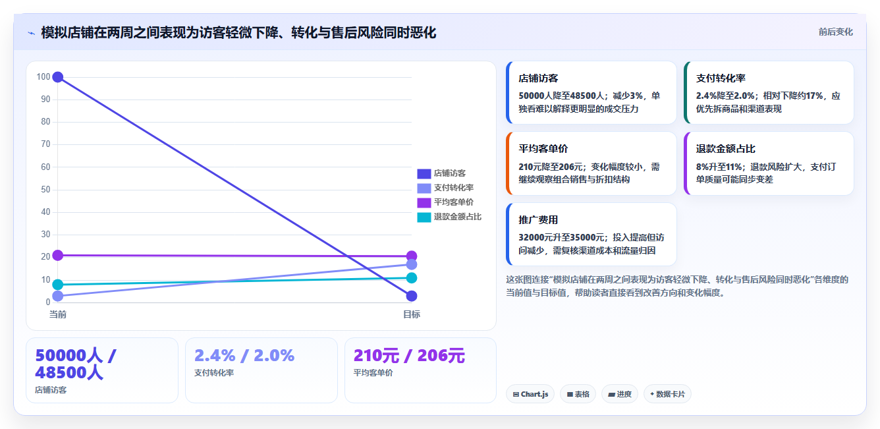Click the 目标 x-axis label
Viewport: 880px width, 429px height.
[x=412, y=314]
